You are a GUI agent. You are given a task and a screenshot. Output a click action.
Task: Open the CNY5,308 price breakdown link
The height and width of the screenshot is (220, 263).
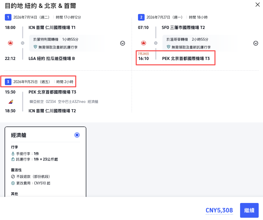tap(219, 210)
